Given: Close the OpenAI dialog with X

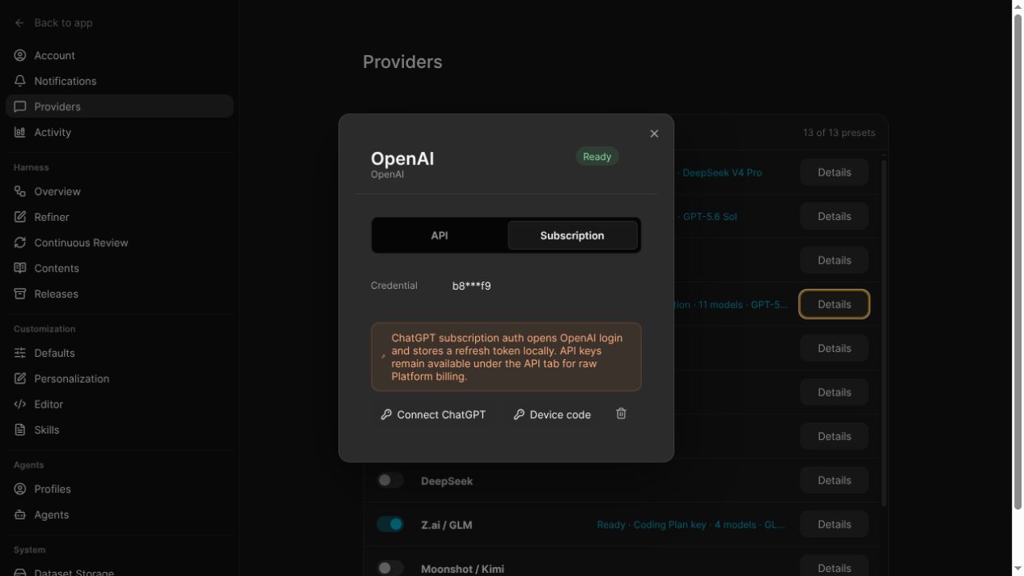Looking at the screenshot, I should tap(654, 133).
